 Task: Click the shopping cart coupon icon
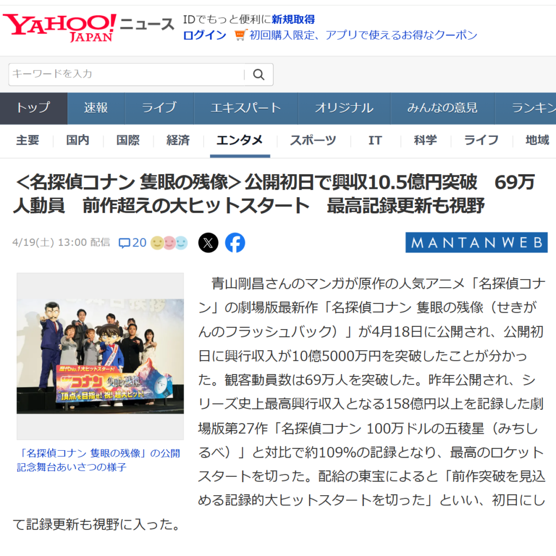(x=240, y=35)
